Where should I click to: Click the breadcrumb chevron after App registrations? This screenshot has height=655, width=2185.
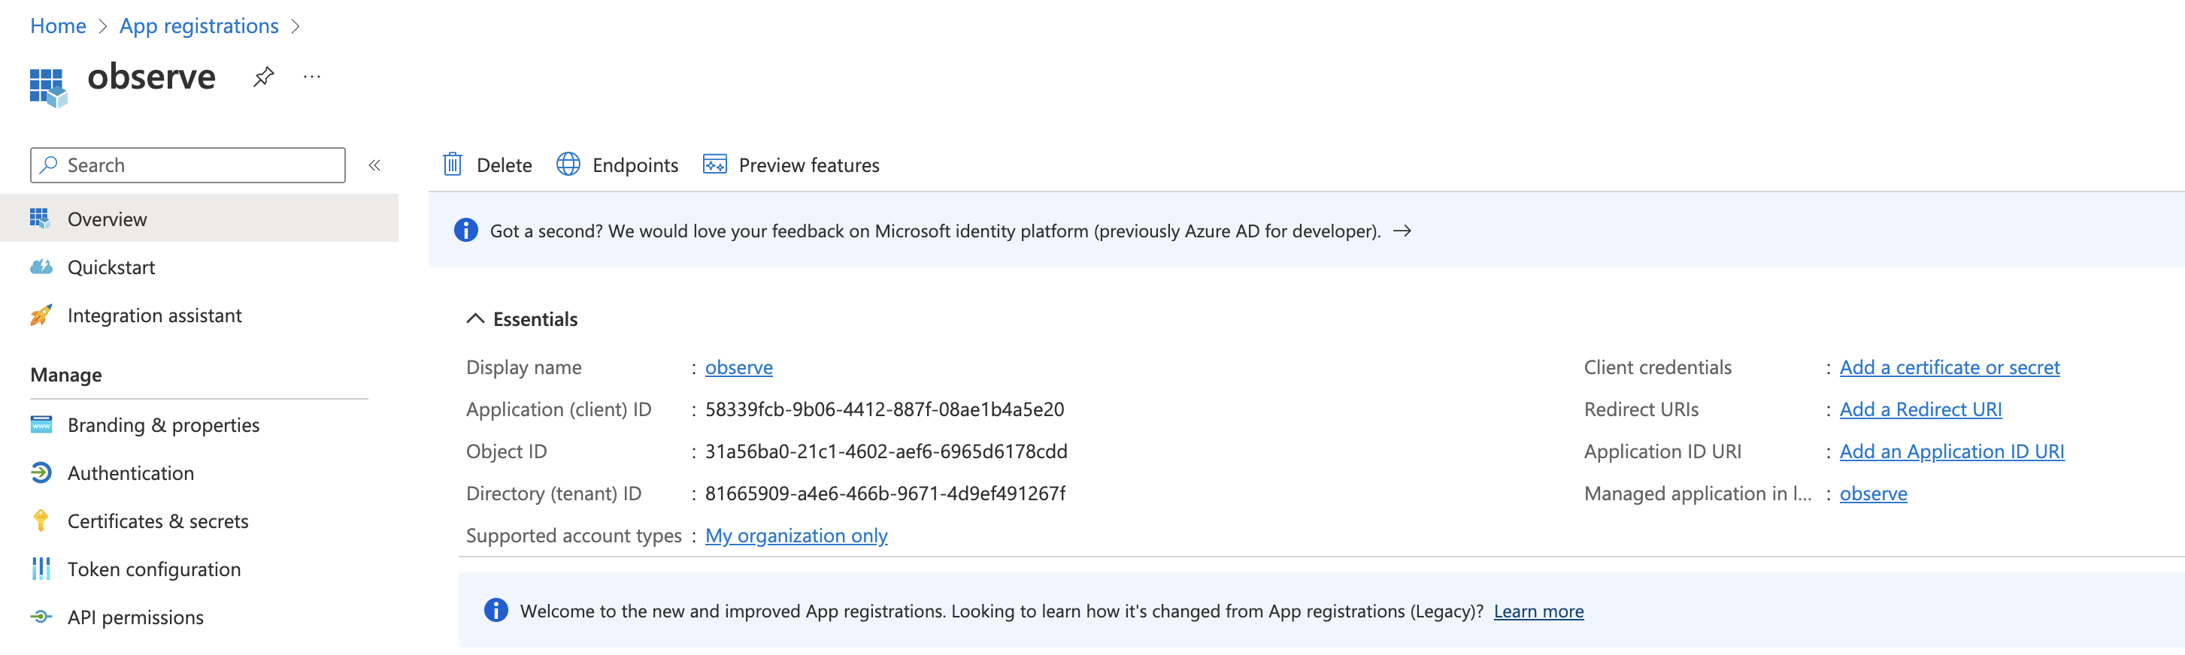point(295,26)
